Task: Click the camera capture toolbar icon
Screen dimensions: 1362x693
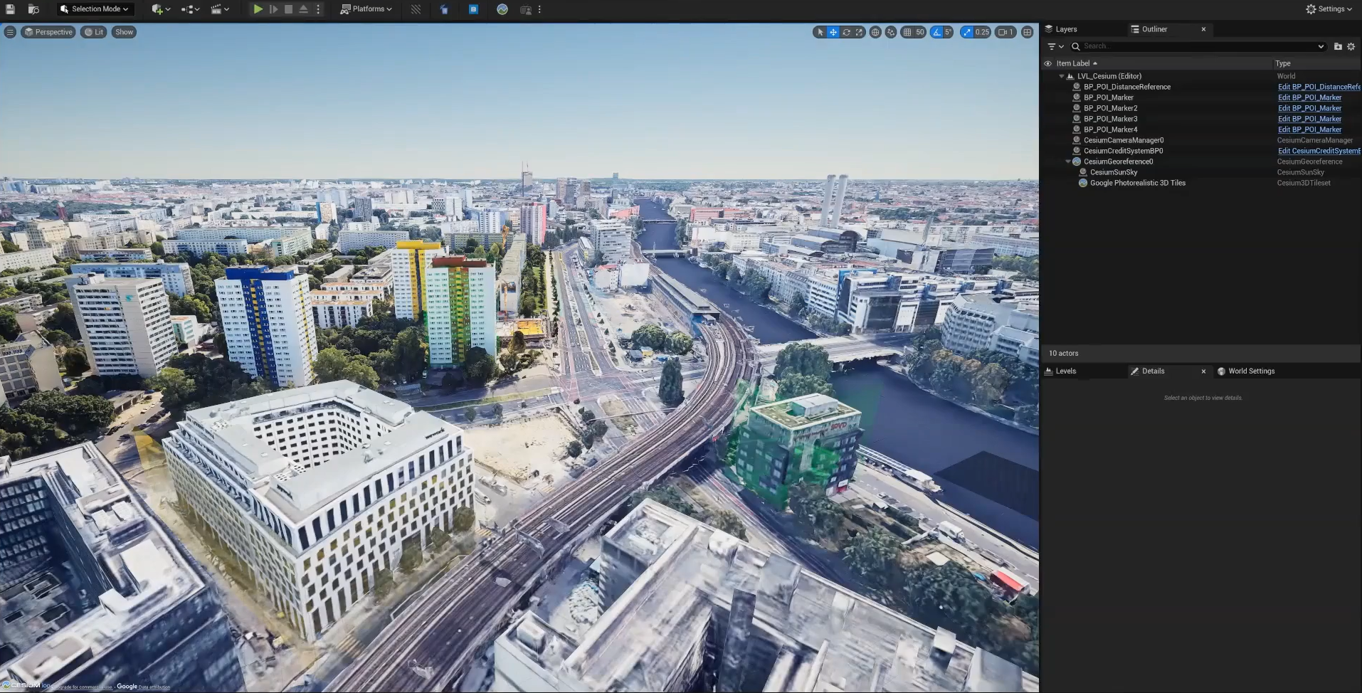Action: 526,9
